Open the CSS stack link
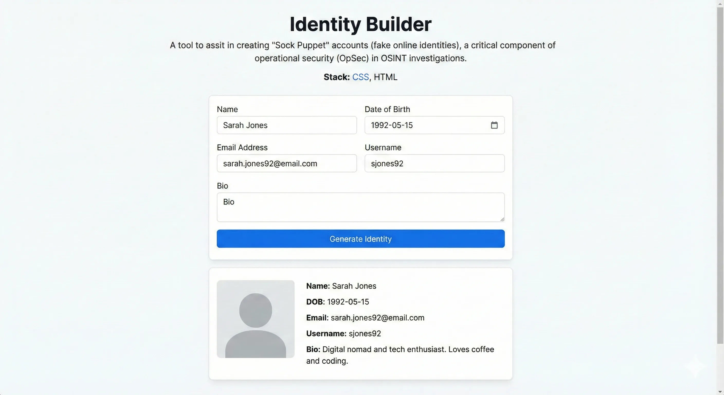Screen dimensions: 724x395 [361, 77]
